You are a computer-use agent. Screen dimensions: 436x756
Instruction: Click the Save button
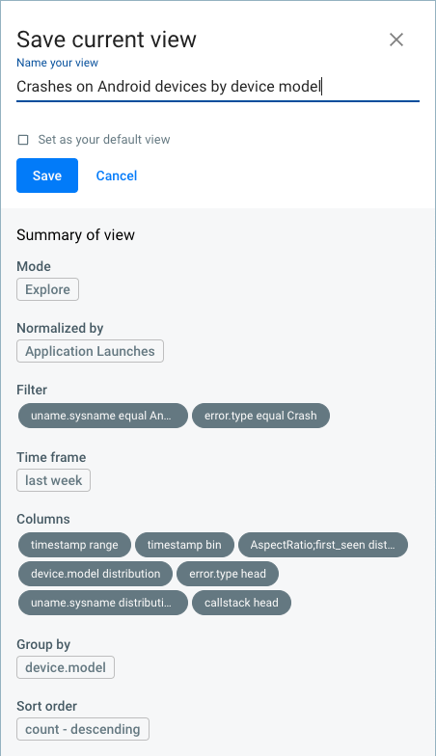pyautogui.click(x=47, y=175)
